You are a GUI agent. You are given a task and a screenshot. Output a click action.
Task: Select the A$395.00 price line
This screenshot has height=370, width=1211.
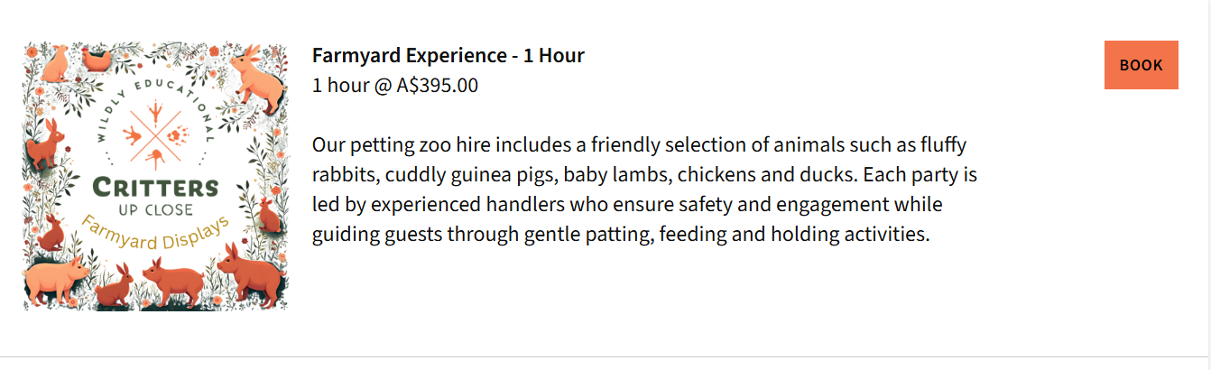[x=395, y=86]
